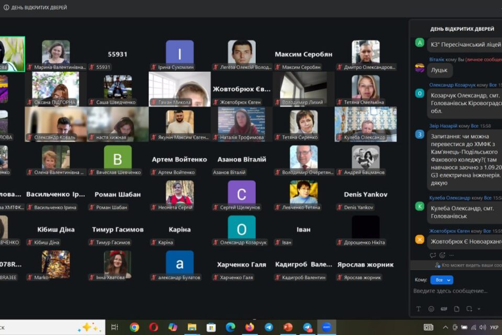502x335 pixels.
Task: Select the Сергей Щелкунов participant tile avatar
Action: tap(242, 192)
